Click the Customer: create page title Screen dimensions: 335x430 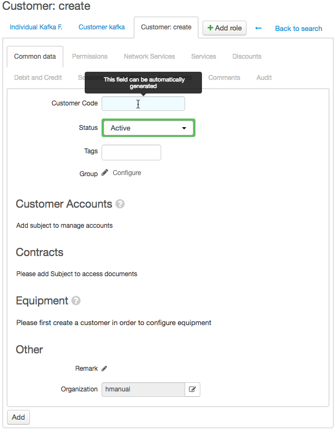pyautogui.click(x=46, y=6)
